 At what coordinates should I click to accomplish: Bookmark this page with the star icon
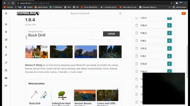click(x=172, y=3)
